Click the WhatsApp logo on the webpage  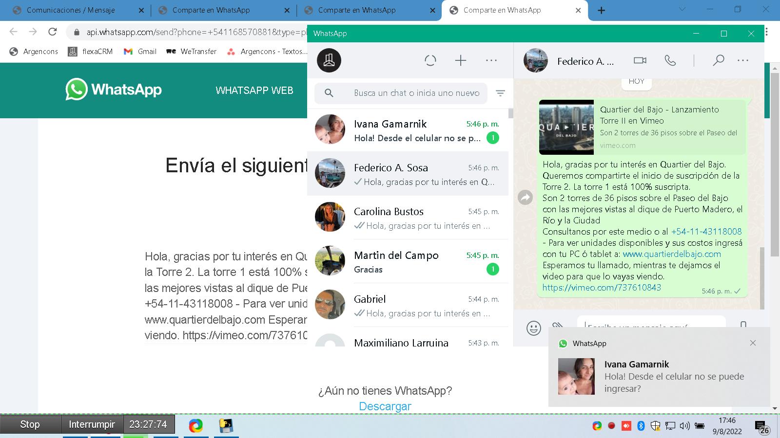(x=114, y=90)
